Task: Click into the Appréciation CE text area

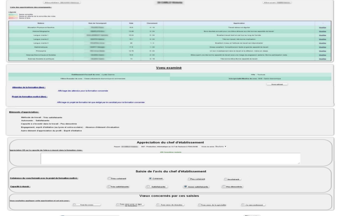Action: pyautogui.click(x=170, y=158)
